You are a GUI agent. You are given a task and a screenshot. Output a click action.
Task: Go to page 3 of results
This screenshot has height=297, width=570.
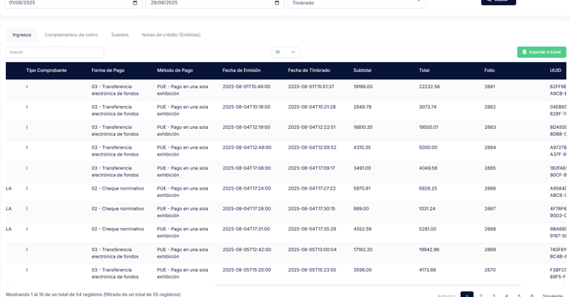coord(494,296)
